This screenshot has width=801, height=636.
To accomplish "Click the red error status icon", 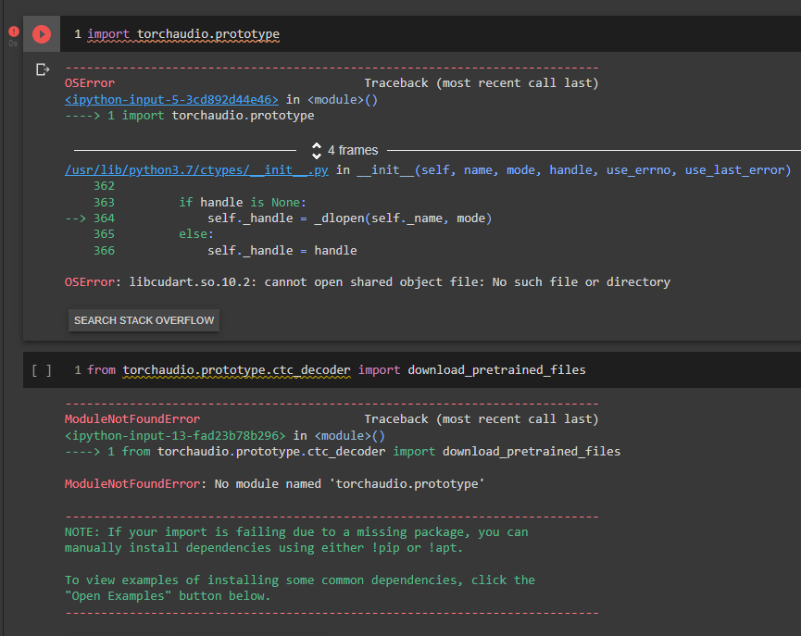I will tap(13, 31).
